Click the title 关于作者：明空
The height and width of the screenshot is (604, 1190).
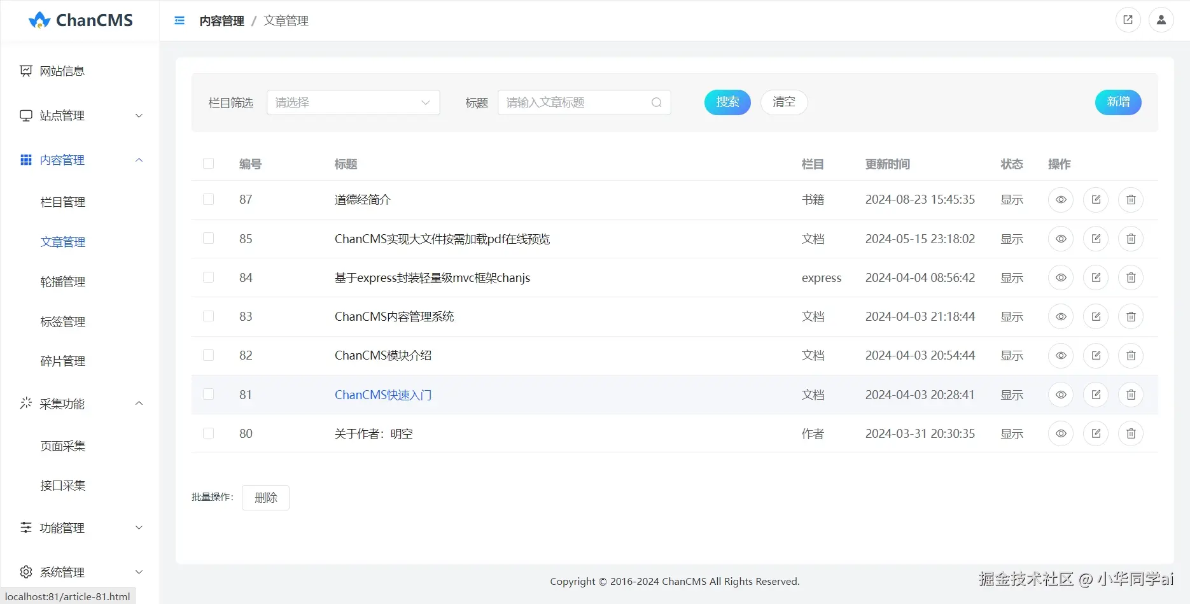coord(374,433)
